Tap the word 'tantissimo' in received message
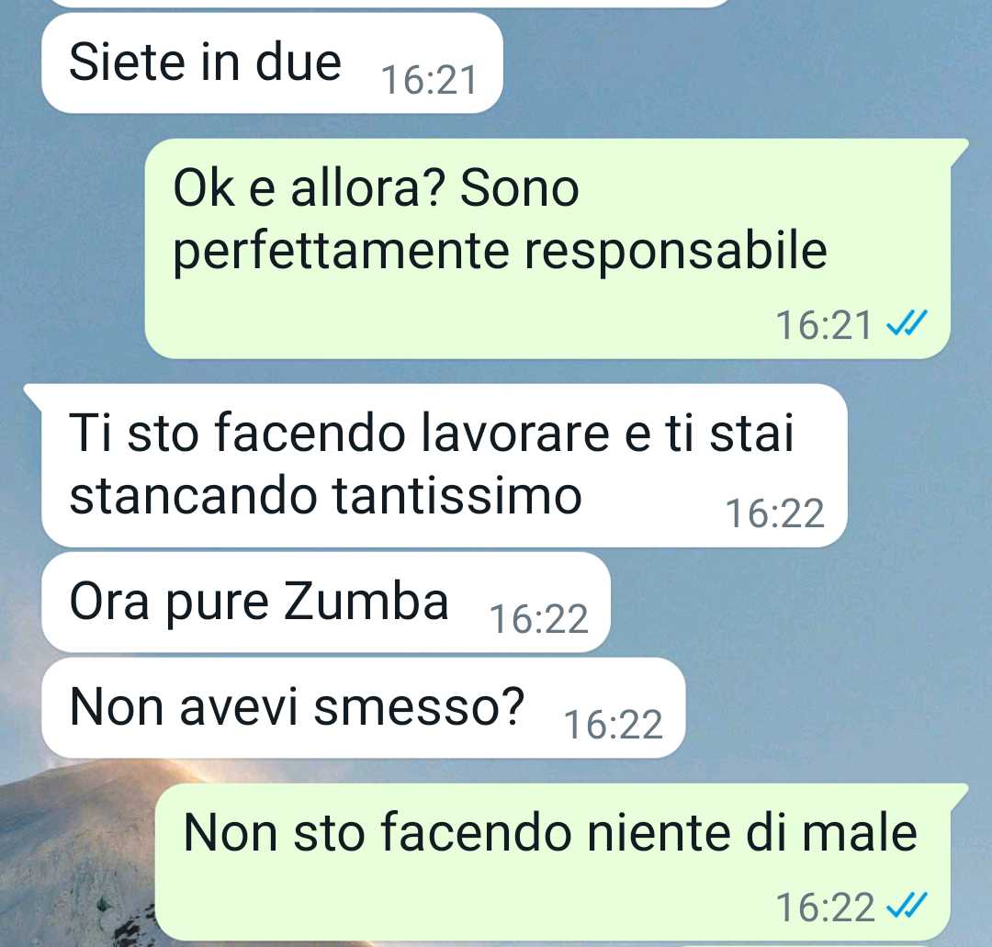 [457, 496]
